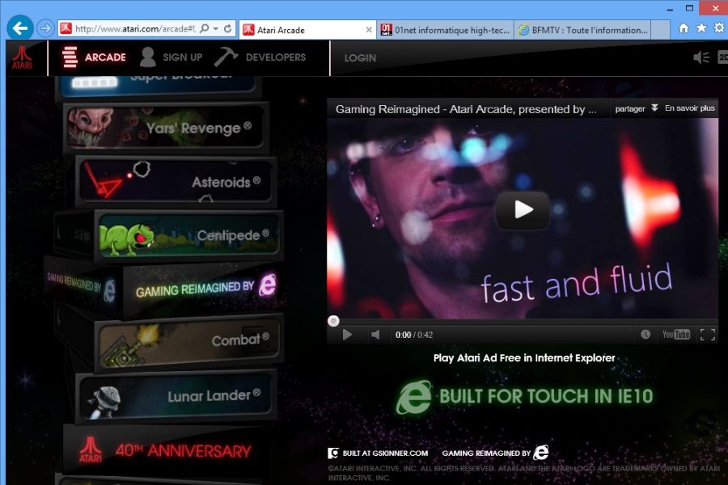
Task: Click the 0:00 / 0:42 time display
Action: [413, 335]
